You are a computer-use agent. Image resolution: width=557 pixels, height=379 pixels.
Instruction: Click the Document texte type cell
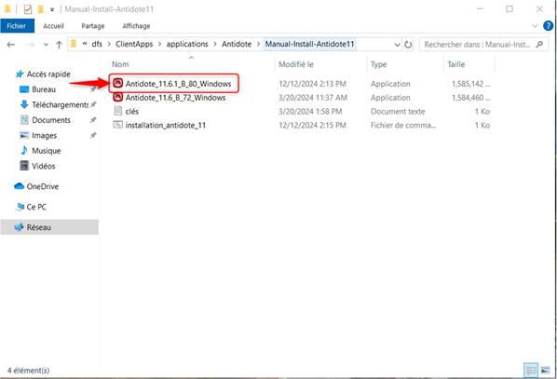(398, 111)
